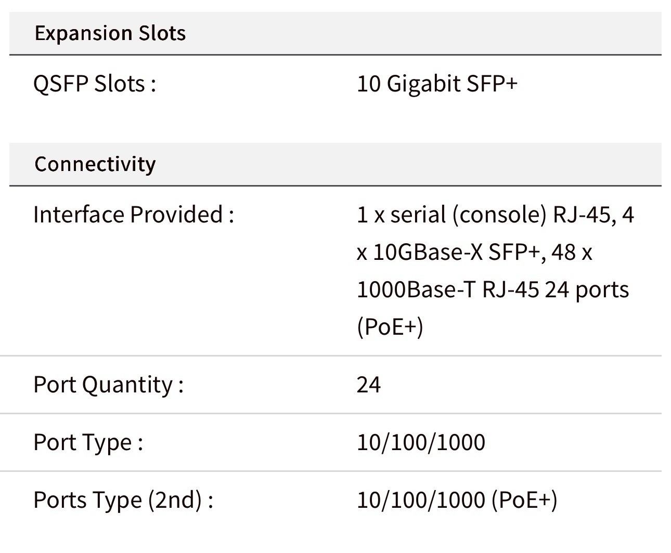The width and height of the screenshot is (671, 553).
Task: Click the 10/100/1000 Port Type value
Action: (421, 443)
